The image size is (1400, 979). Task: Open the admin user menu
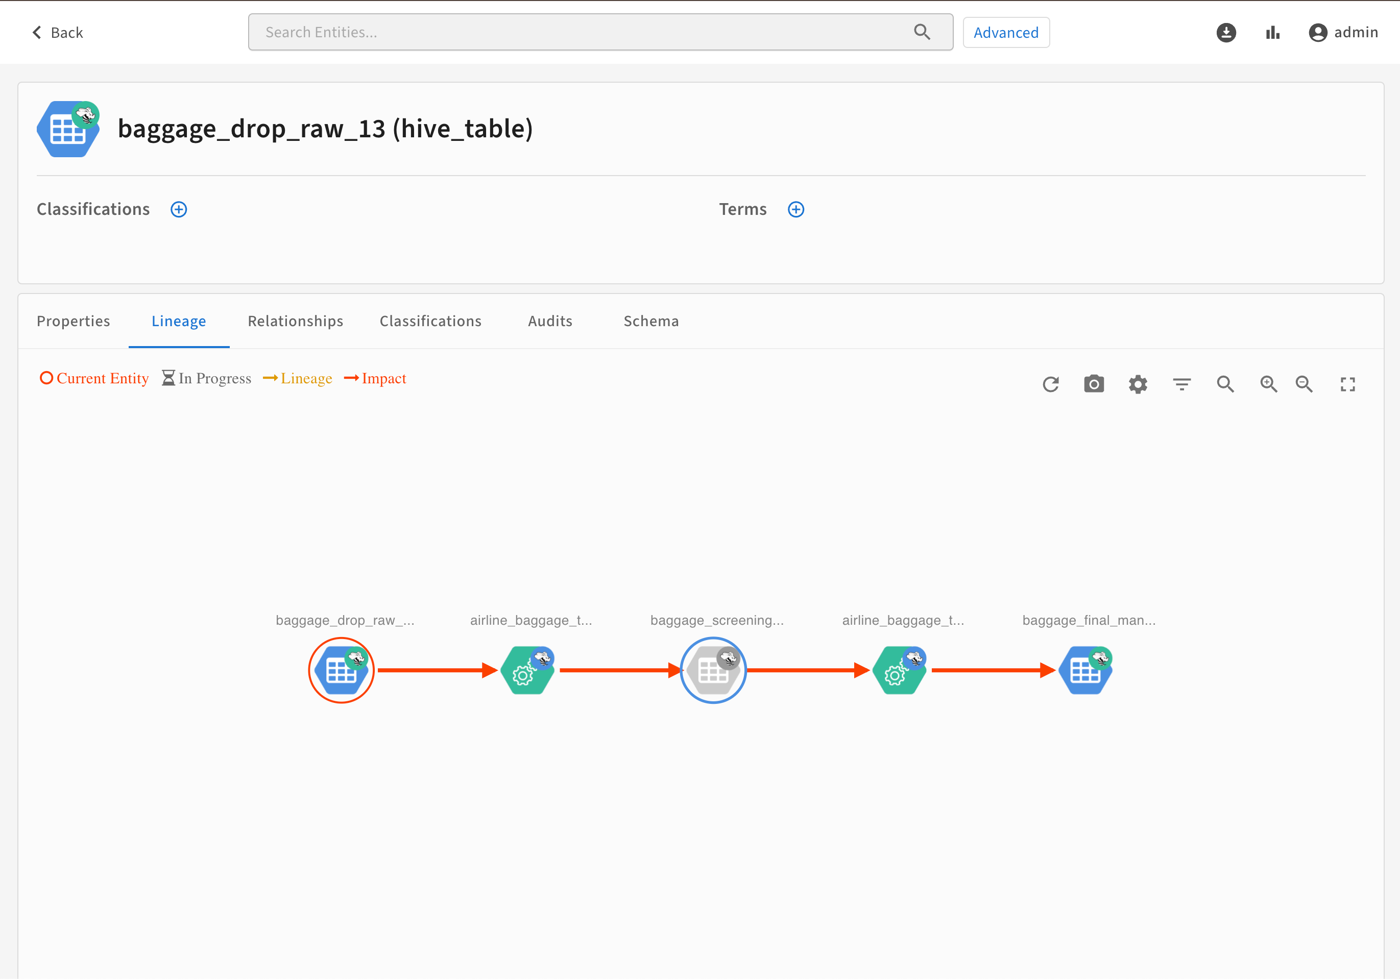[1343, 32]
